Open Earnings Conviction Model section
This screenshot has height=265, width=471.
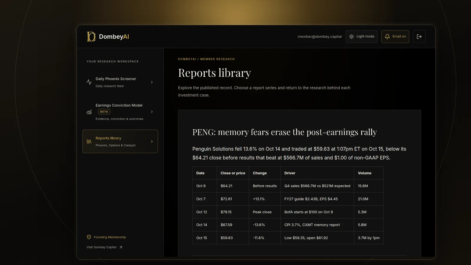coord(120,112)
